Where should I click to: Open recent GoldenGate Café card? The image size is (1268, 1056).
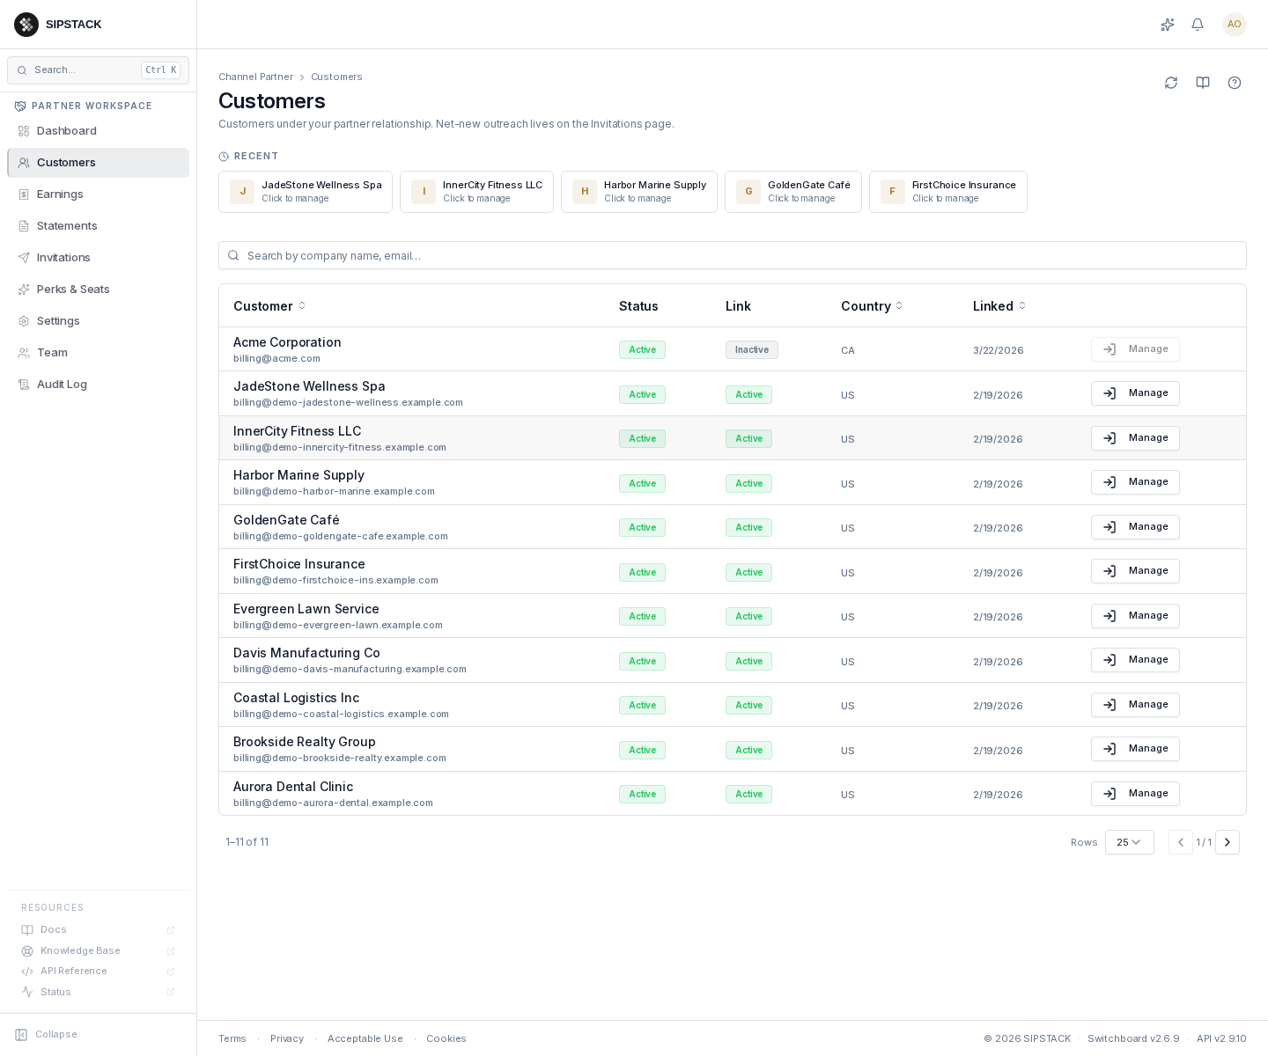[x=793, y=192]
